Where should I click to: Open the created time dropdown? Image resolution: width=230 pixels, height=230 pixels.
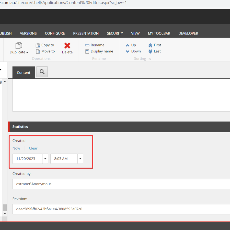[80, 159]
